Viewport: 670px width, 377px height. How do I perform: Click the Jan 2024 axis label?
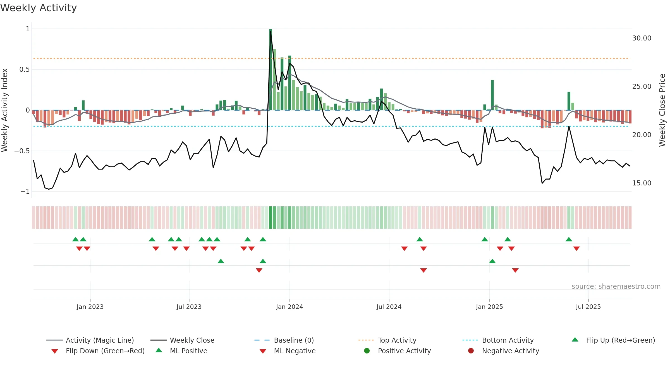point(289,307)
